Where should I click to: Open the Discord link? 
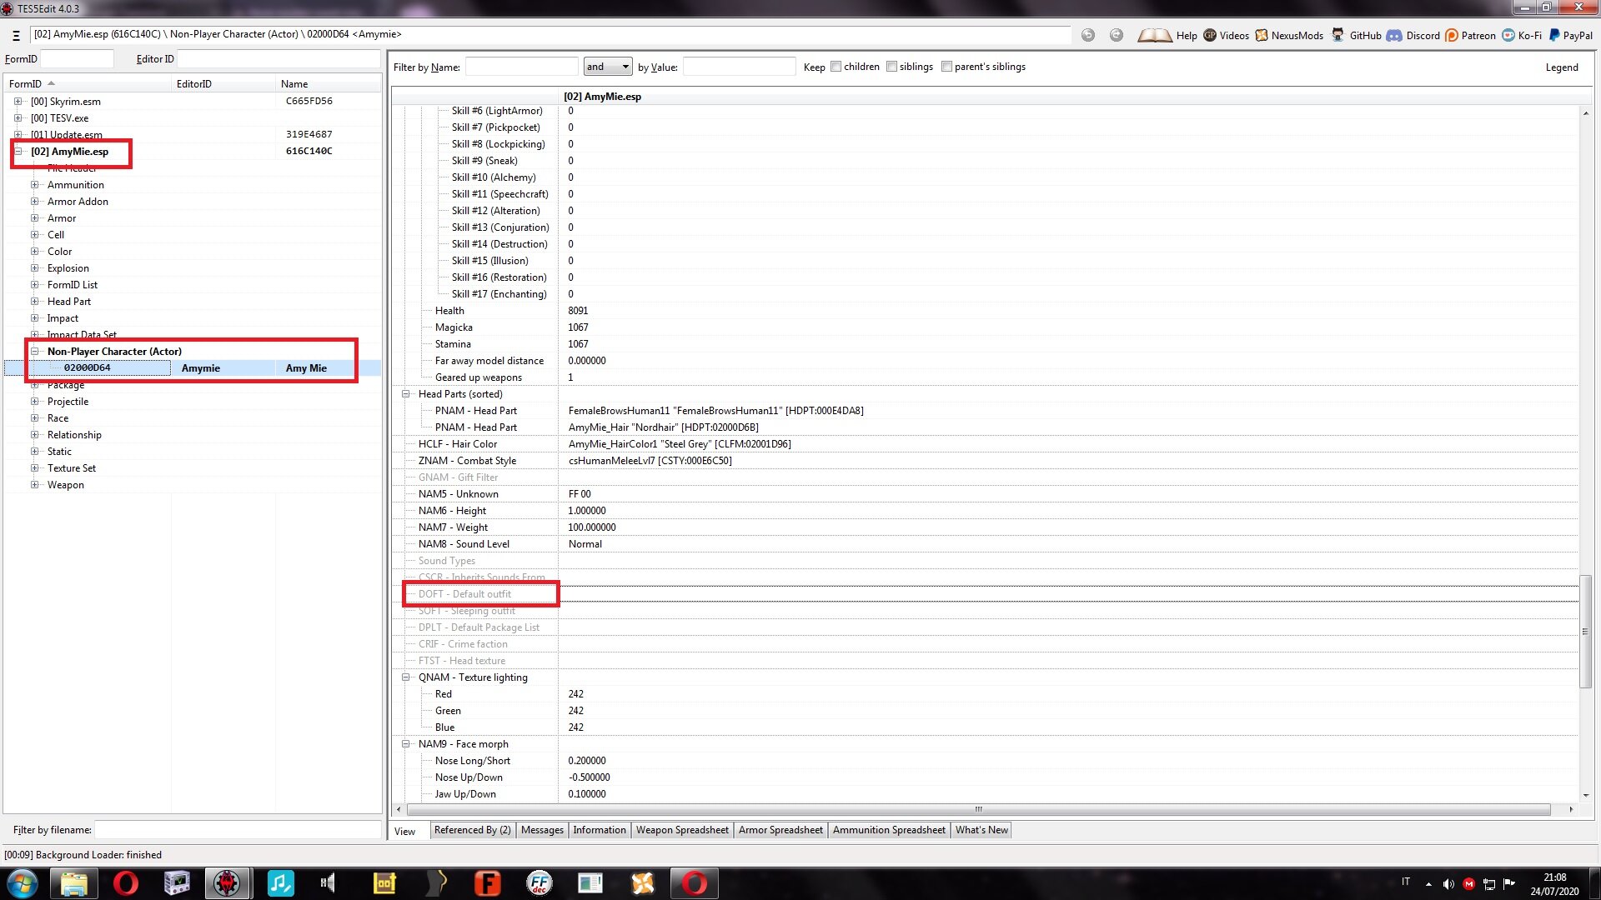1413,35
